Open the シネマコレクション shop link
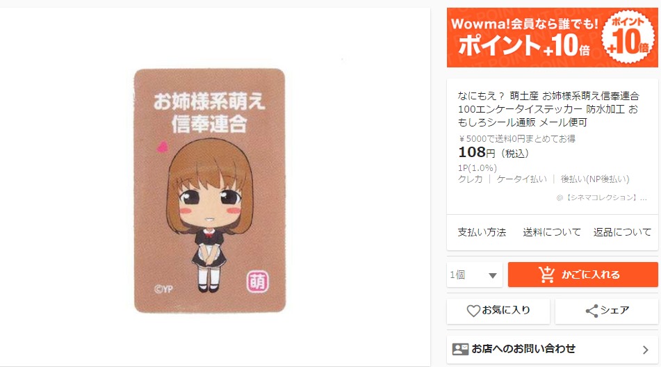The width and height of the screenshot is (661, 367). point(601,197)
